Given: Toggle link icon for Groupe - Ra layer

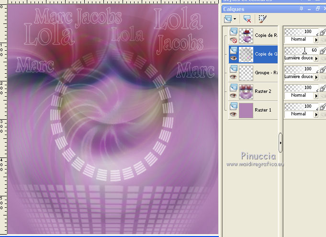Looking at the screenshot, I should point(323,69).
